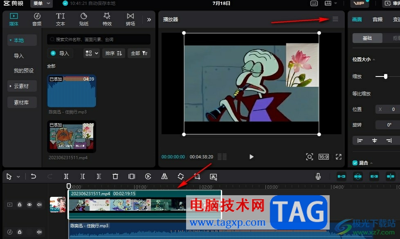This screenshot has height=239, width=400.
Task: Mirror the clip with the flip icon
Action: [x=164, y=176]
